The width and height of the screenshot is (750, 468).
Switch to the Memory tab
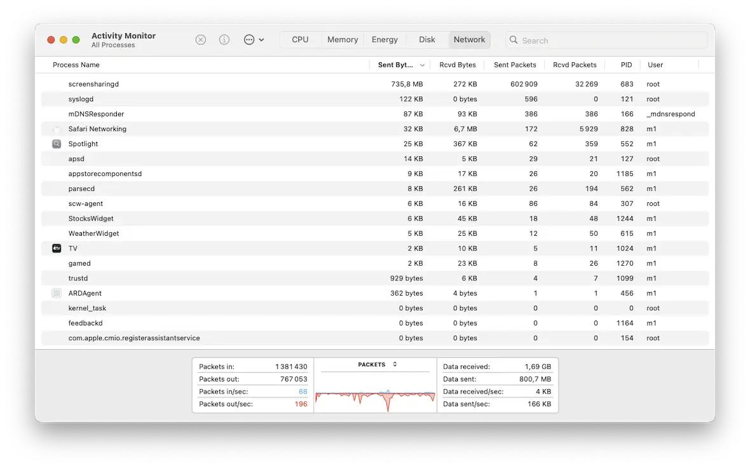pyautogui.click(x=342, y=39)
